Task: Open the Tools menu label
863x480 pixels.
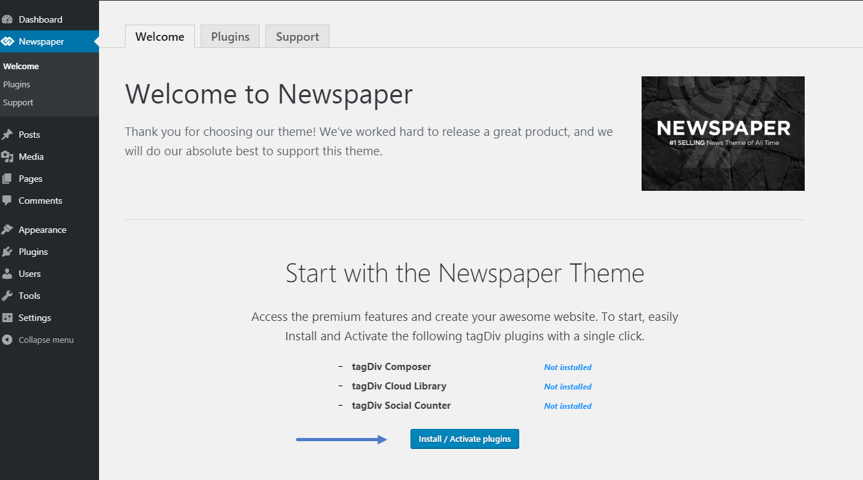Action: pos(29,296)
